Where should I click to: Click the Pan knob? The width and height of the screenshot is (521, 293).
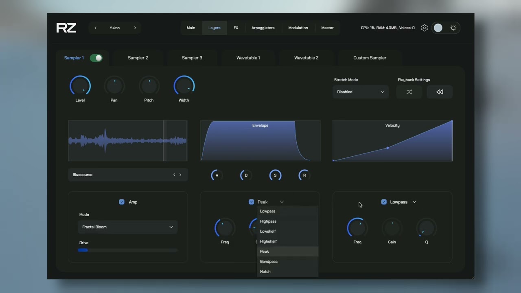tap(114, 86)
